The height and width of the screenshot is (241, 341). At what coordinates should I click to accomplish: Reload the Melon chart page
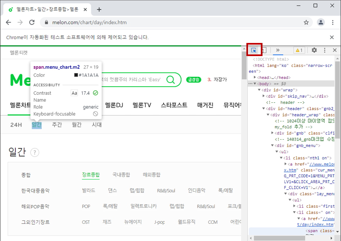pos(32,22)
